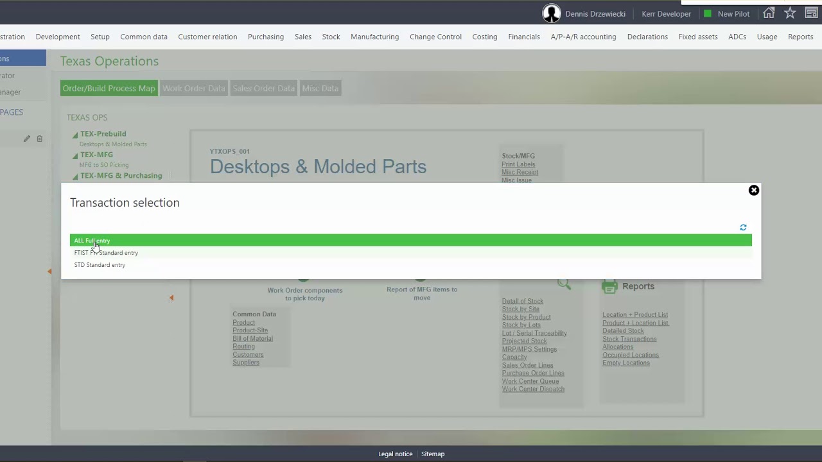The image size is (822, 462).
Task: Open the site map panel icon
Action: click(x=811, y=13)
